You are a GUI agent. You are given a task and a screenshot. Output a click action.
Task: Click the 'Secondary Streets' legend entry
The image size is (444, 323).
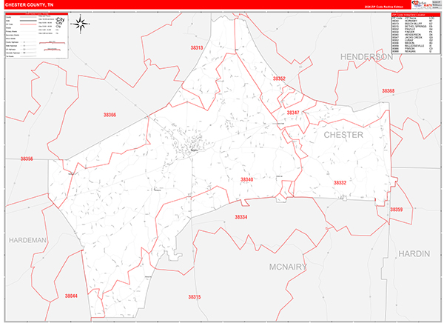point(13,35)
